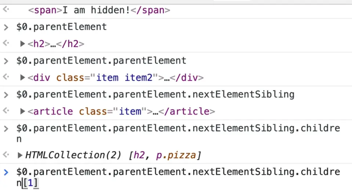Click the blue active prompt chevron
Image resolution: width=352 pixels, height=192 pixels.
tap(6, 172)
